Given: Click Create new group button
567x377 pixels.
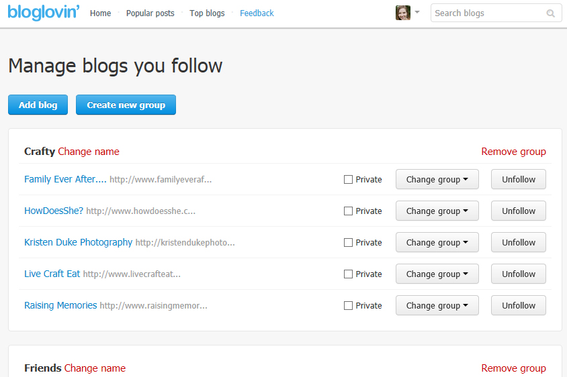Looking at the screenshot, I should [x=126, y=105].
